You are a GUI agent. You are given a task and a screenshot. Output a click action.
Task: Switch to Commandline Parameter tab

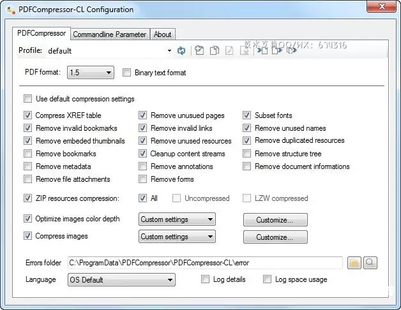pyautogui.click(x=110, y=34)
